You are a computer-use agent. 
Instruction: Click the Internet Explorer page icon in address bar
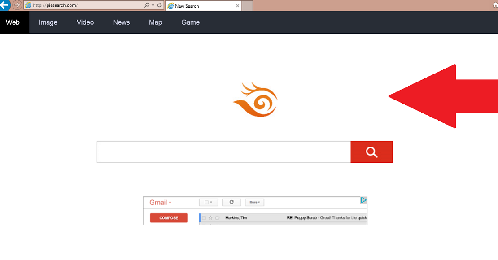point(28,5)
